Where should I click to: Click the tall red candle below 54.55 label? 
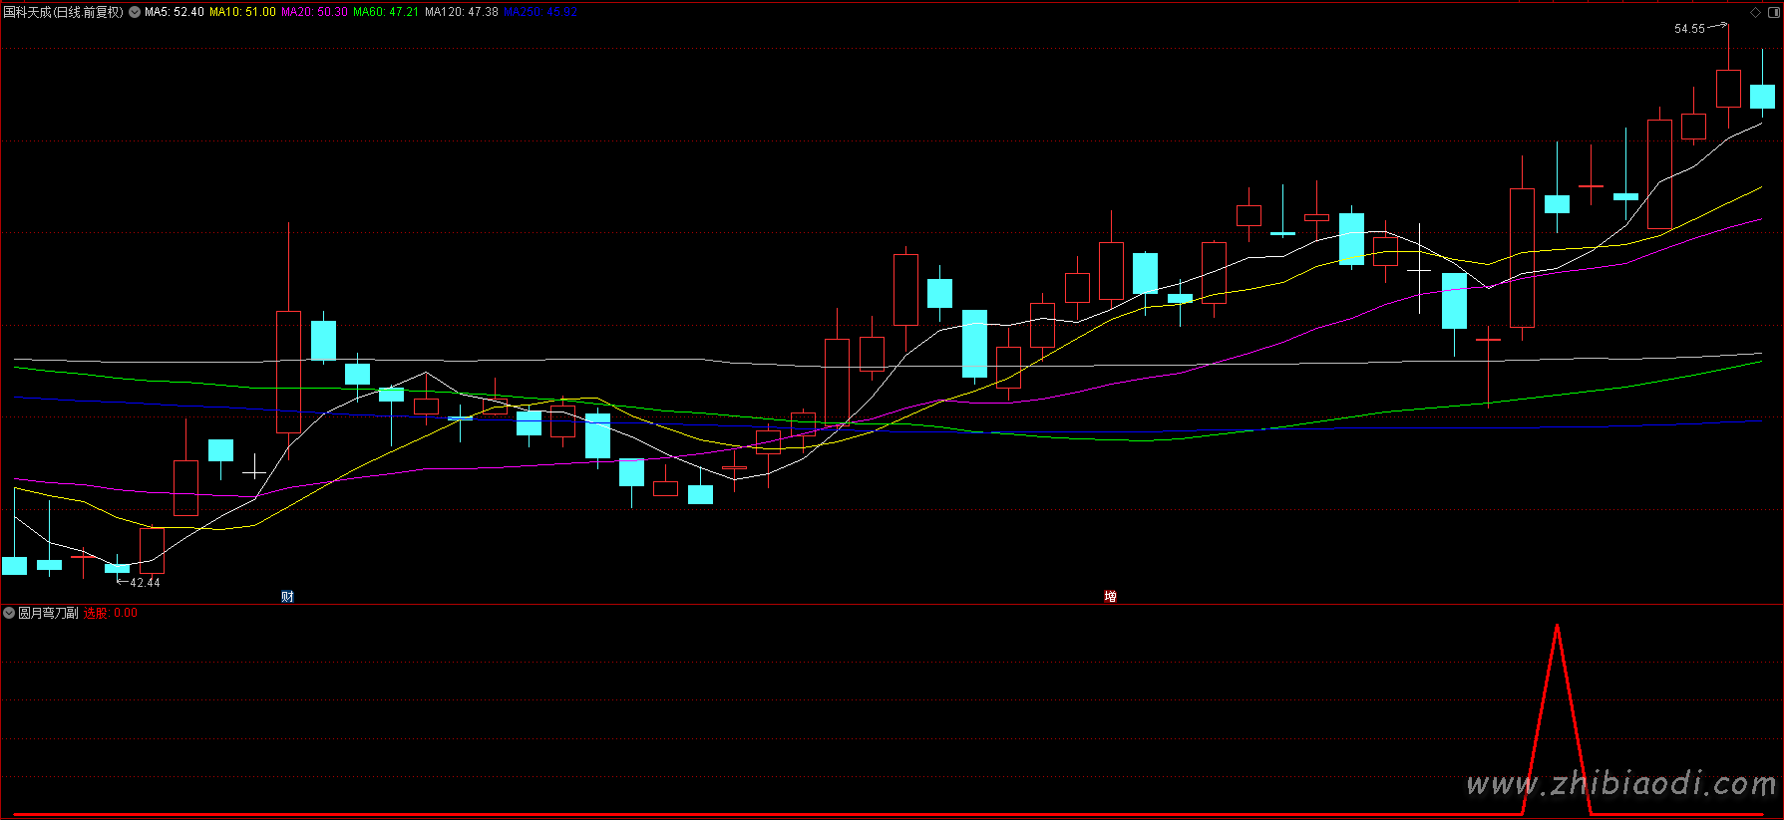point(1728,88)
